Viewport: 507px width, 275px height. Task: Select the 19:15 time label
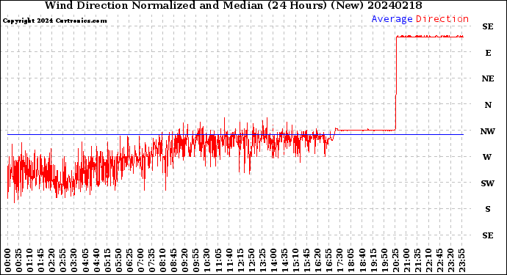(373, 260)
